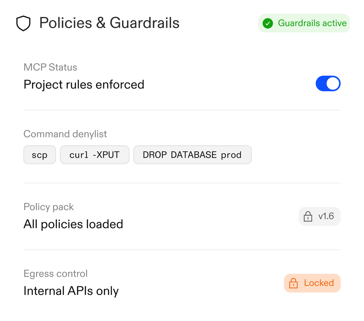The image size is (364, 321).
Task: Select the scp denylist chip
Action: (x=40, y=155)
